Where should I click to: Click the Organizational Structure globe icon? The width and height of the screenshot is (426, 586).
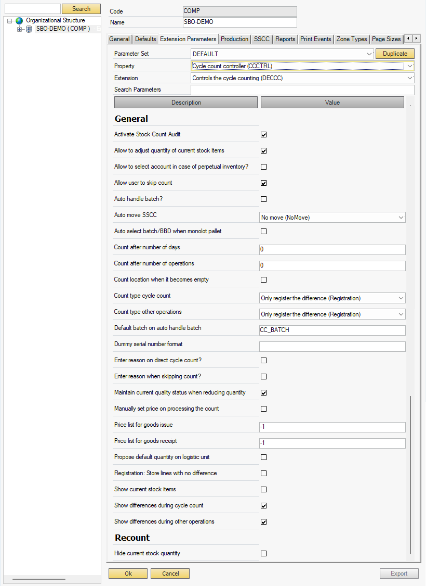[x=19, y=21]
